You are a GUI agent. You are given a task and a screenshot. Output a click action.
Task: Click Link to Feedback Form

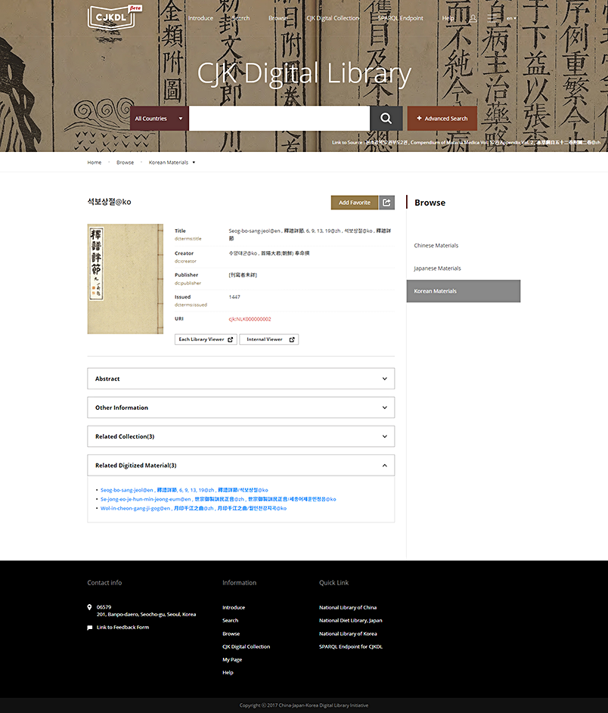click(123, 627)
